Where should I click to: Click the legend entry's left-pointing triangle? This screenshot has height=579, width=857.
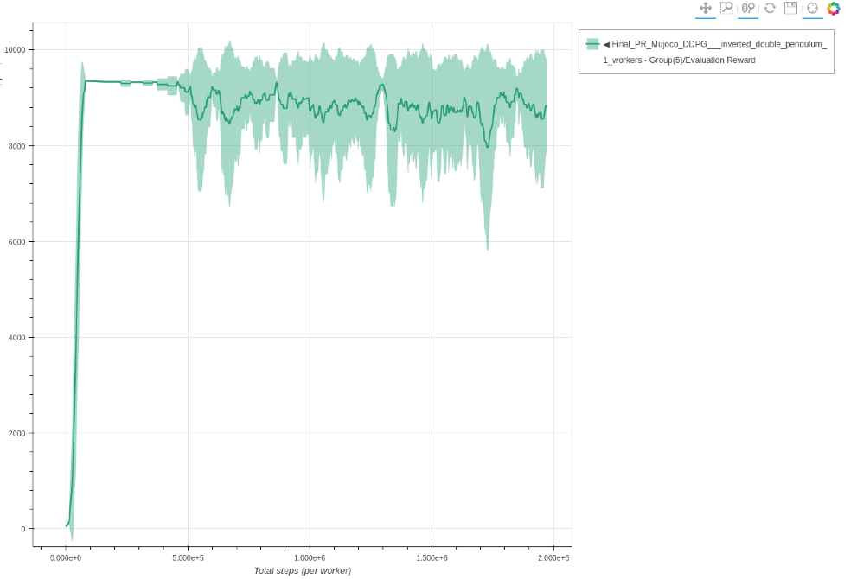pyautogui.click(x=606, y=44)
